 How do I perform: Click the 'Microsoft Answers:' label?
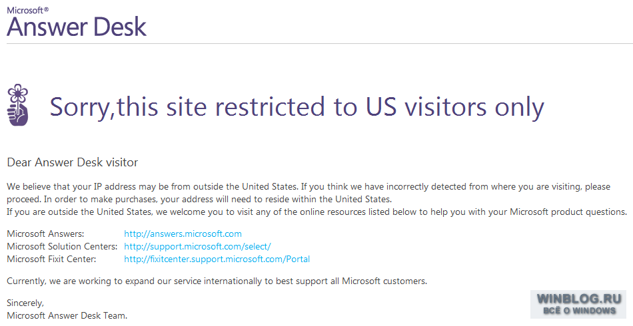point(45,234)
